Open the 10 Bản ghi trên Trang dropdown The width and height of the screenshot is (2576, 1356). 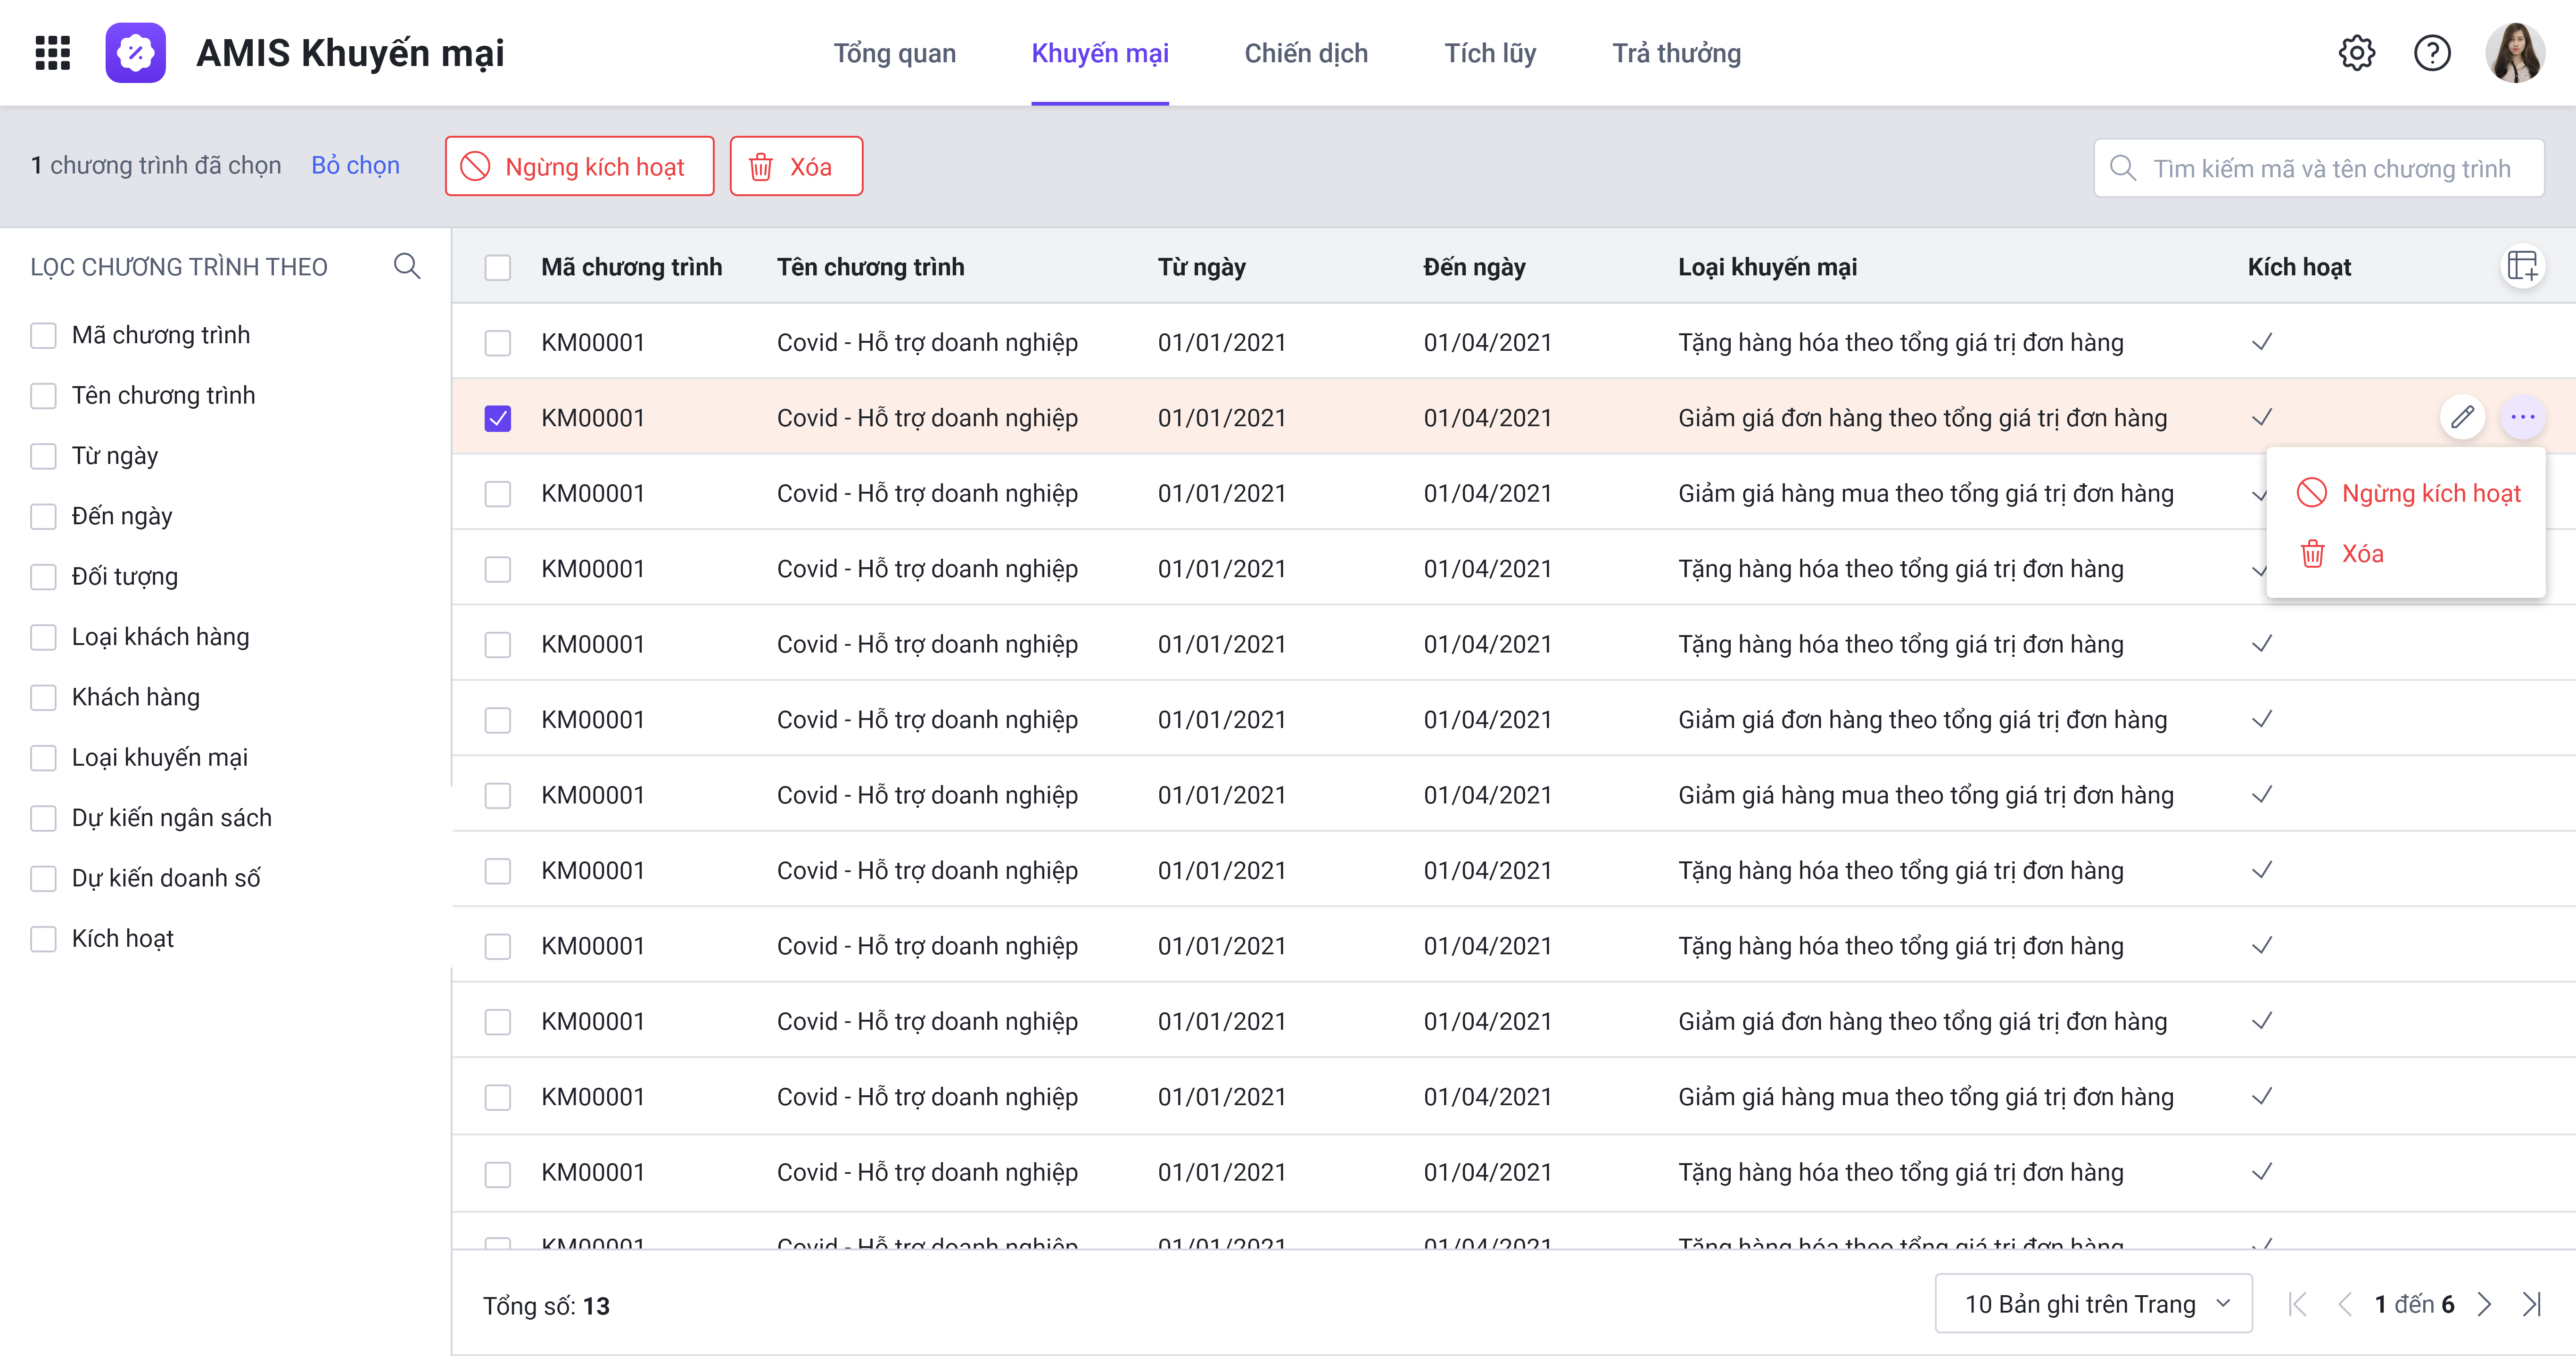click(2093, 1304)
